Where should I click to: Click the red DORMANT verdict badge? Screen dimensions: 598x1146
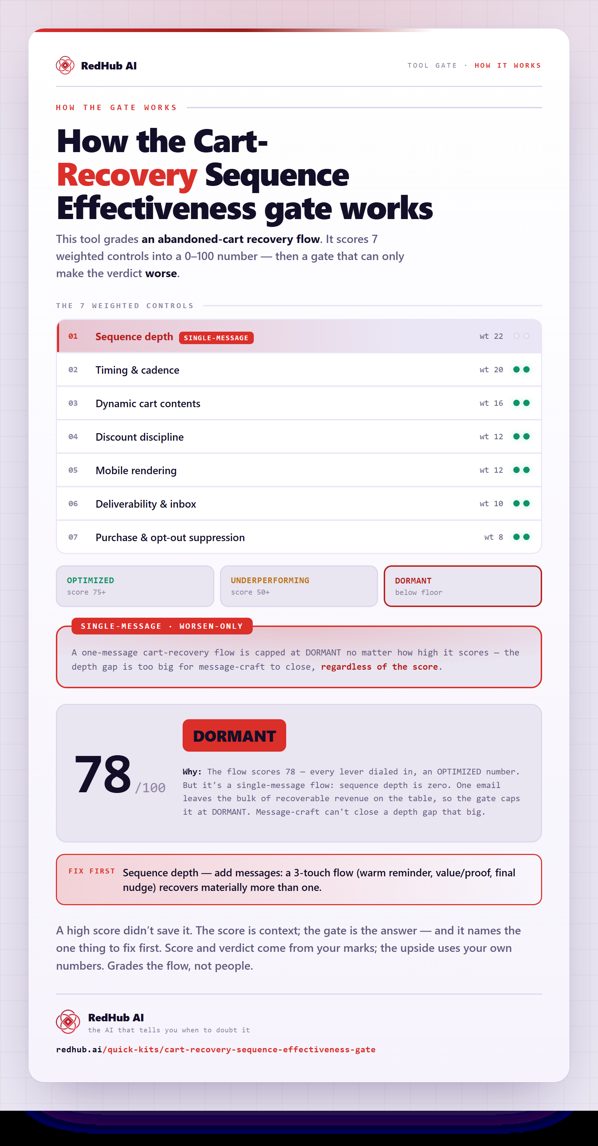[x=234, y=735]
